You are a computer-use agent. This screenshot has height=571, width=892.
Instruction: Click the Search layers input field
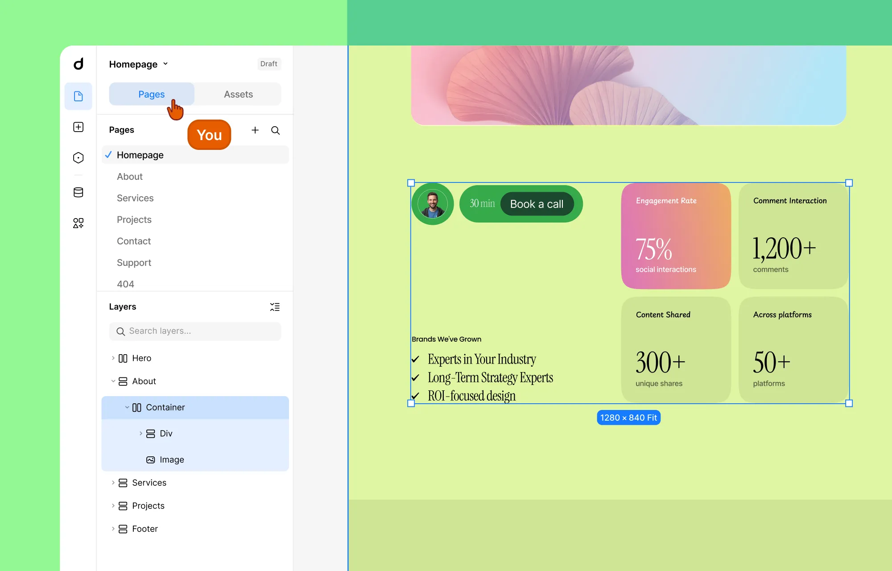pos(195,331)
